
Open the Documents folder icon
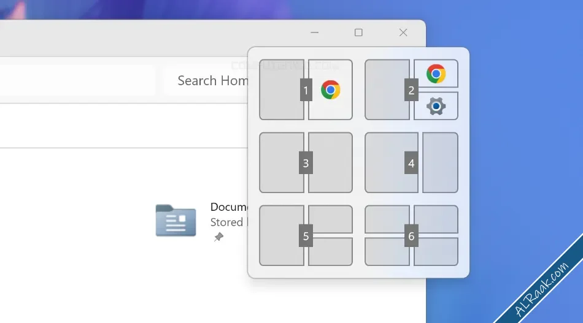tap(176, 220)
